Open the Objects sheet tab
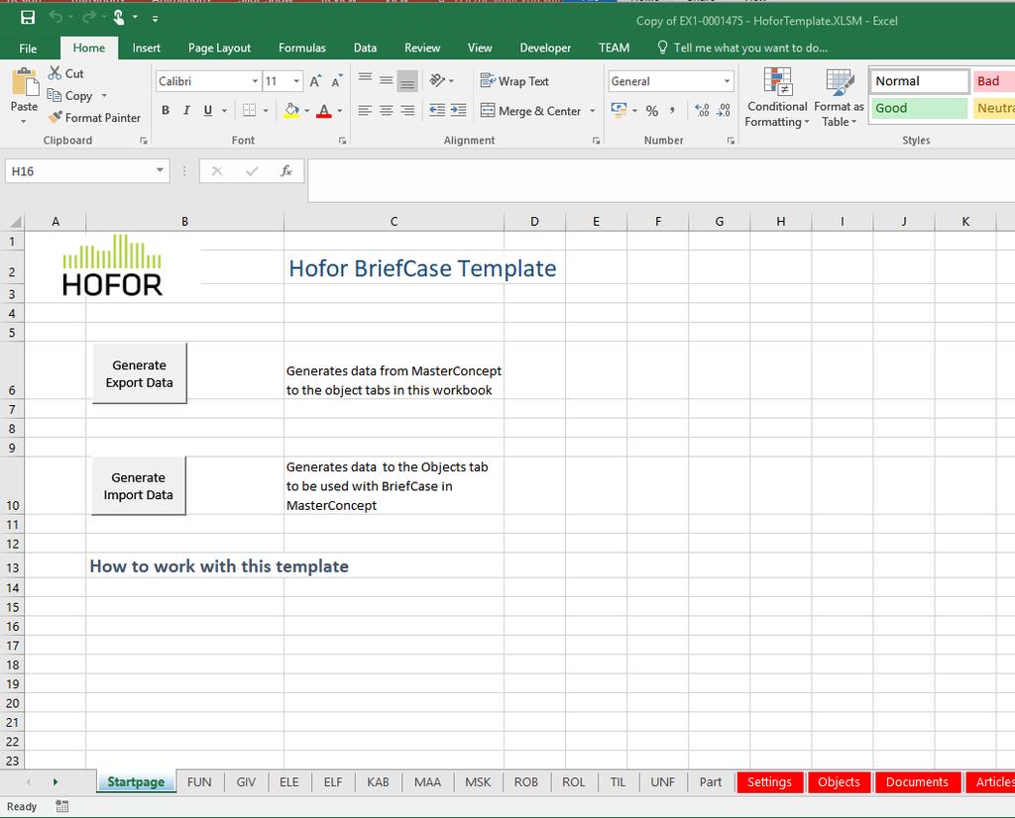This screenshot has width=1015, height=818. [839, 781]
